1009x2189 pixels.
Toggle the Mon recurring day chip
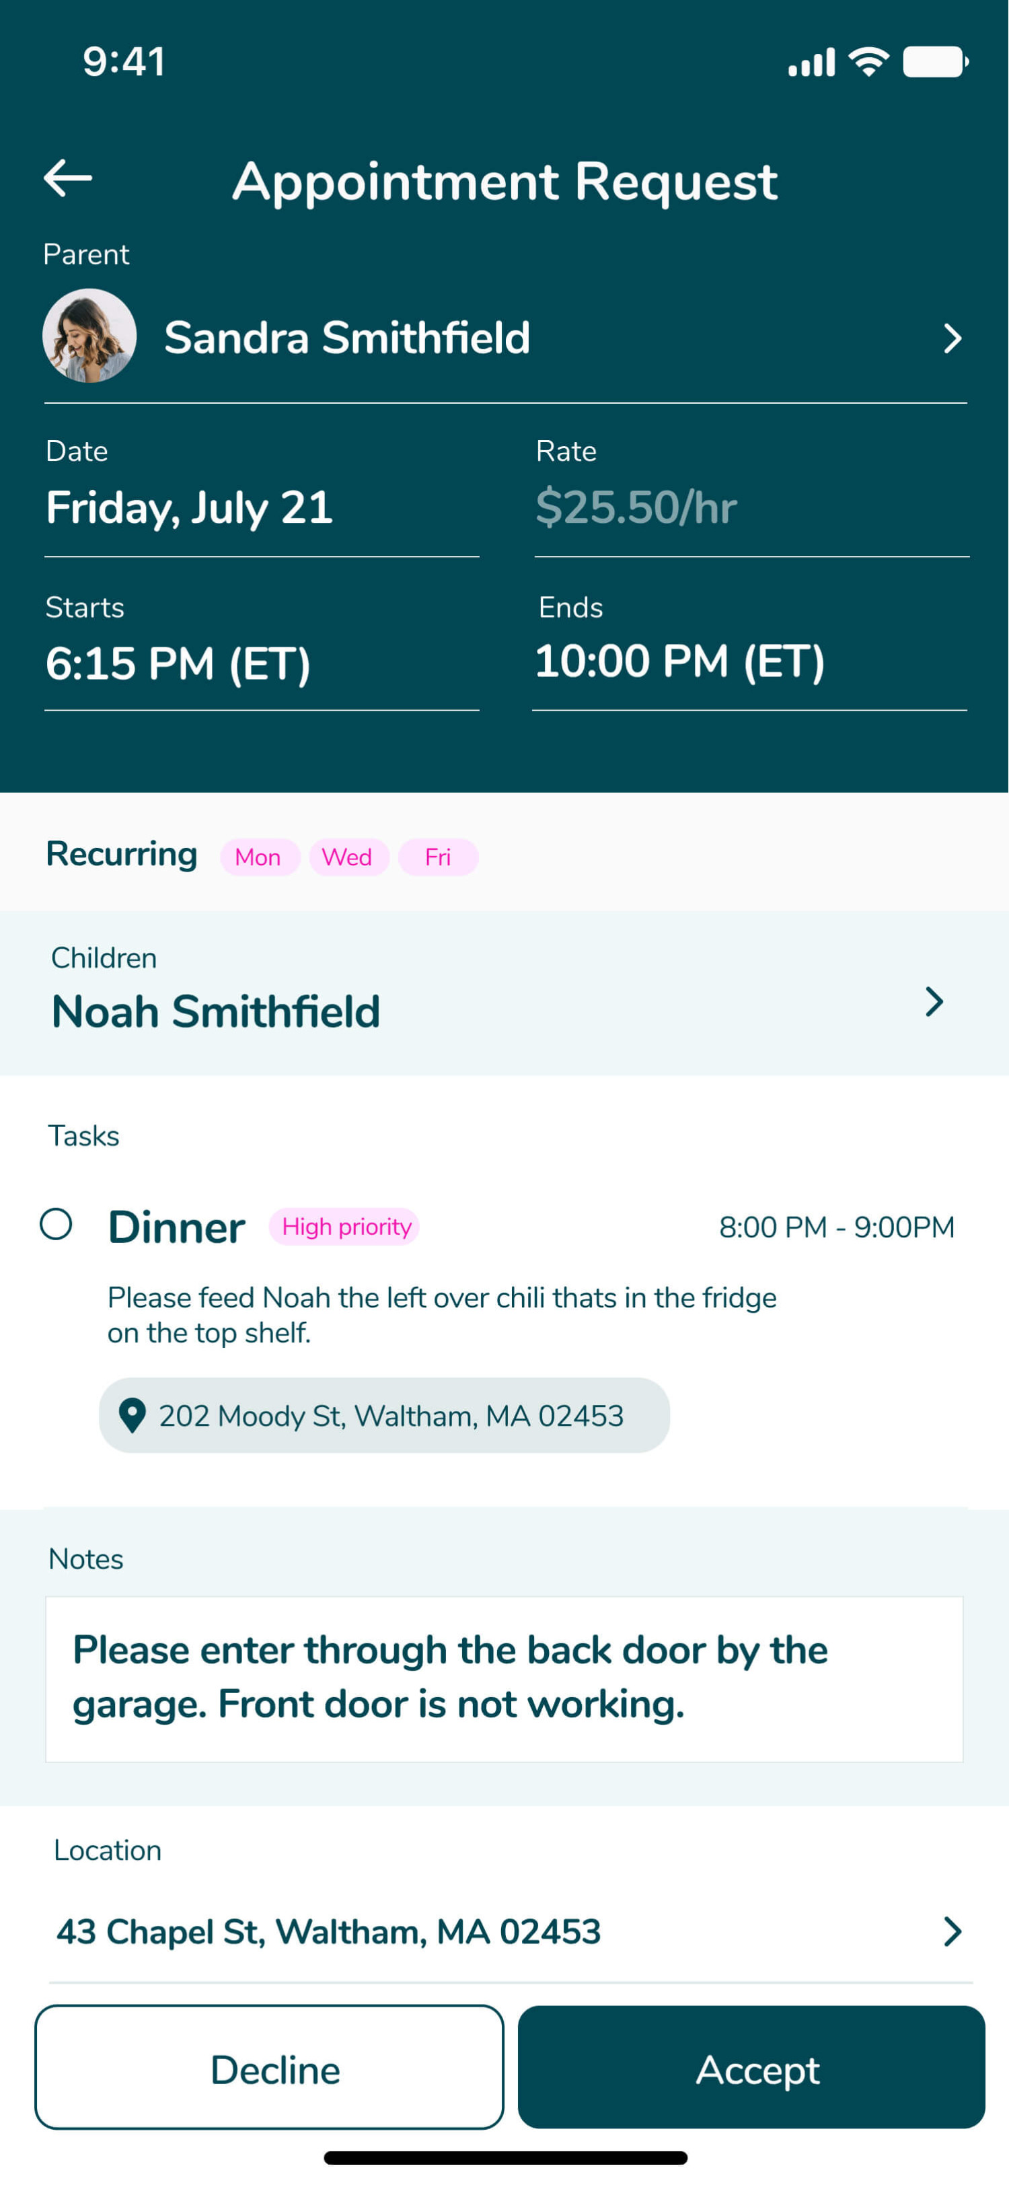(x=258, y=857)
